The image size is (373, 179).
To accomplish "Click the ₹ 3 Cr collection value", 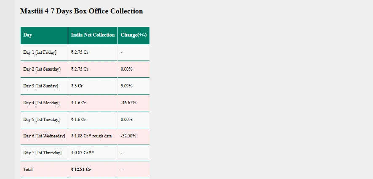I will pyautogui.click(x=77, y=86).
